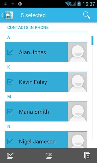
Task: Uncheck the Nigel Jameson checkbox
Action: tap(10, 141)
